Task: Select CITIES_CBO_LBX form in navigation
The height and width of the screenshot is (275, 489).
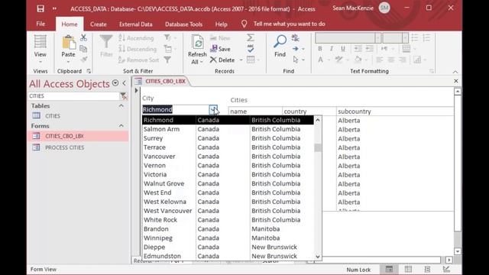Action: (x=64, y=136)
